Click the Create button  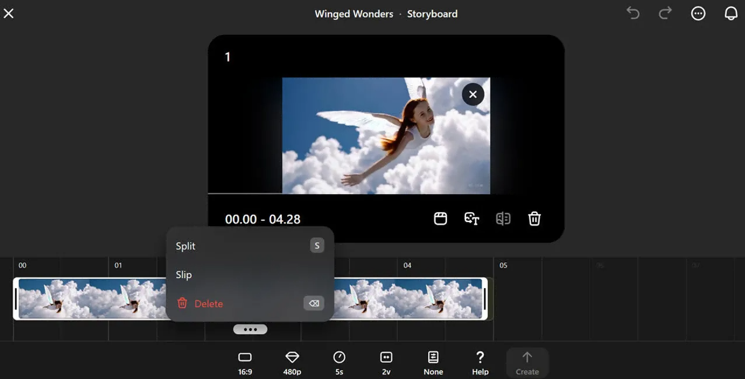[x=527, y=363]
